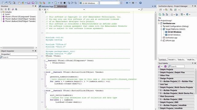Select 64-bit Windows target platform

[x=174, y=35]
